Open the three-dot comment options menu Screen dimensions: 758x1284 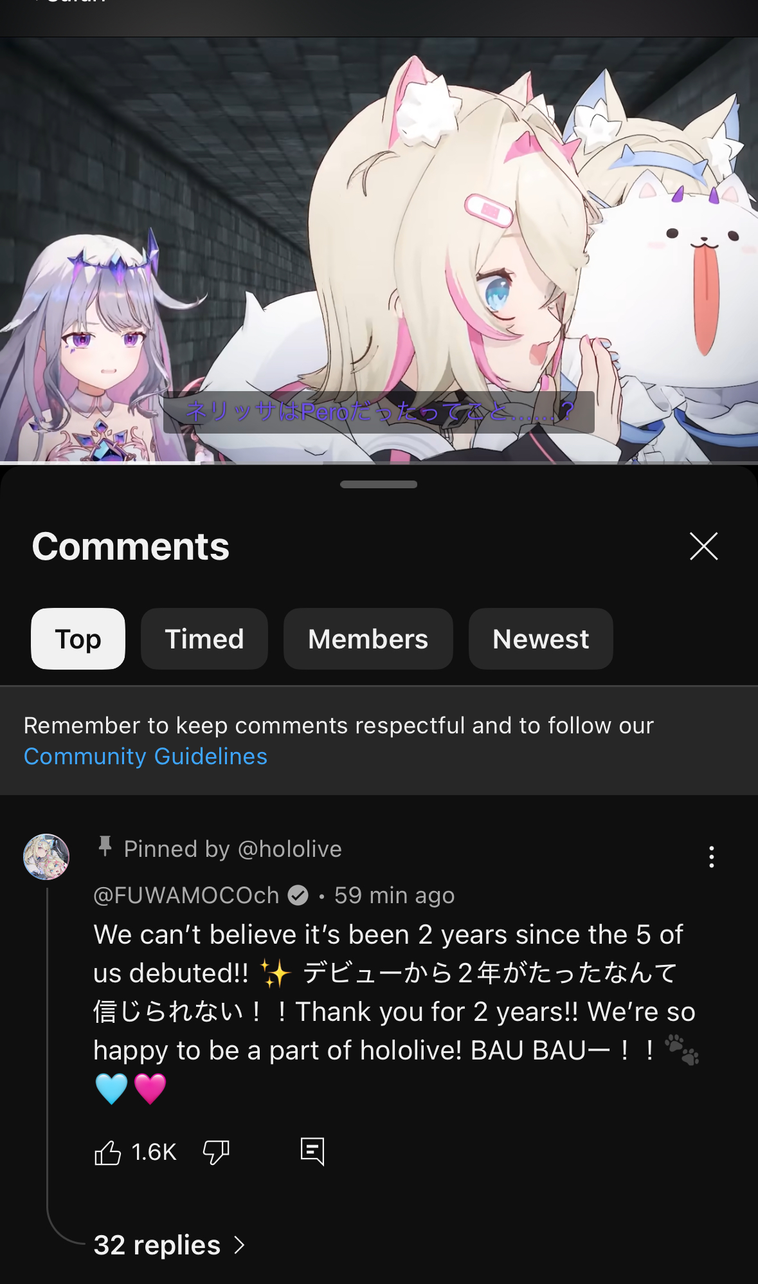[711, 857]
